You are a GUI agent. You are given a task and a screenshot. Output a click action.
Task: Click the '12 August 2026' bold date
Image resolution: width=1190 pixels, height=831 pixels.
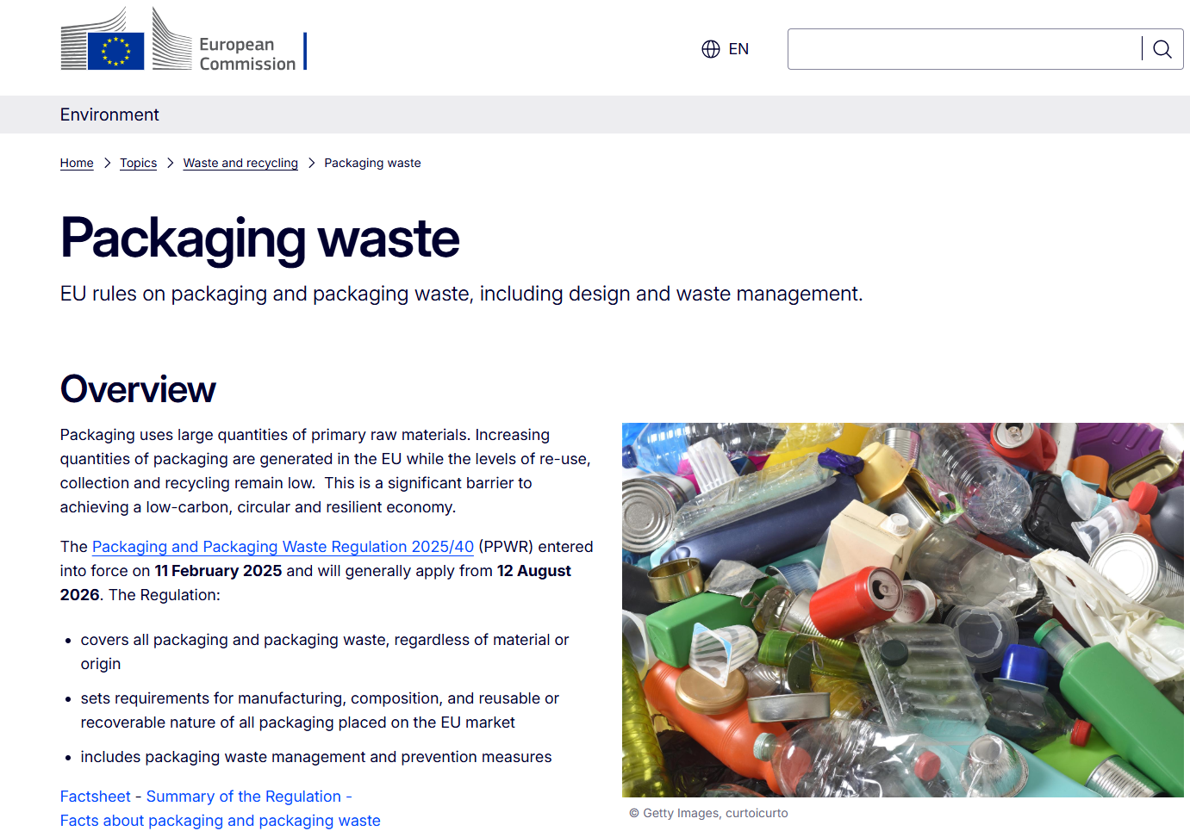(315, 583)
